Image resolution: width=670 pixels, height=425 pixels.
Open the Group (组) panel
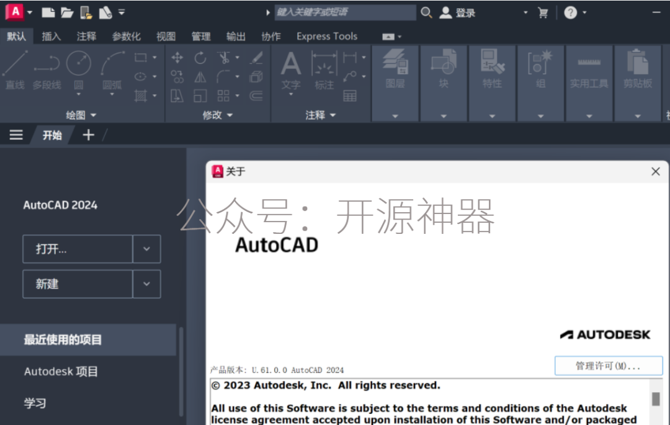tap(540, 83)
